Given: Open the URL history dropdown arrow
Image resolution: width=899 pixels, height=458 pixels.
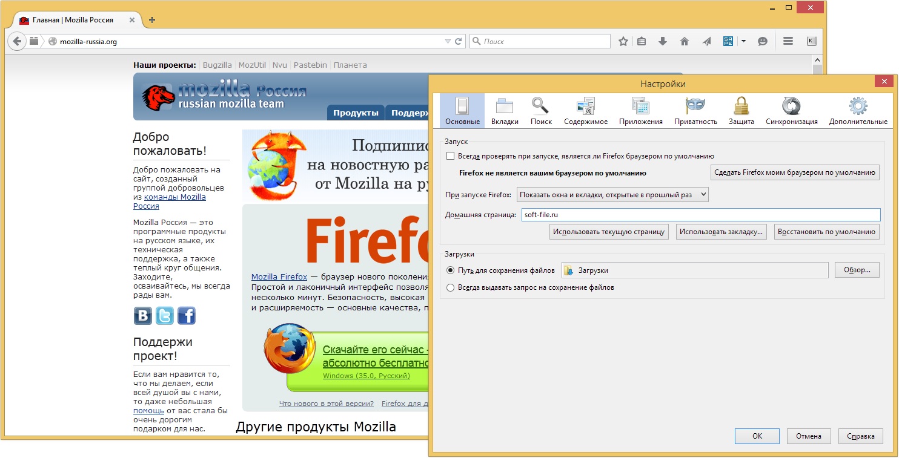Looking at the screenshot, I should [x=448, y=42].
